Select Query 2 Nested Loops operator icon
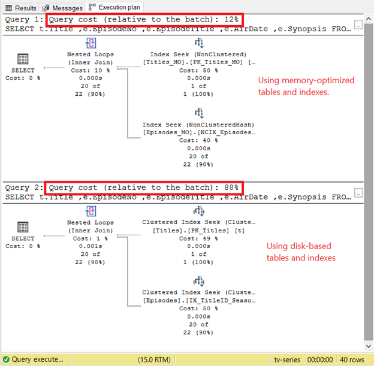The image size is (374, 366). pyautogui.click(x=91, y=211)
